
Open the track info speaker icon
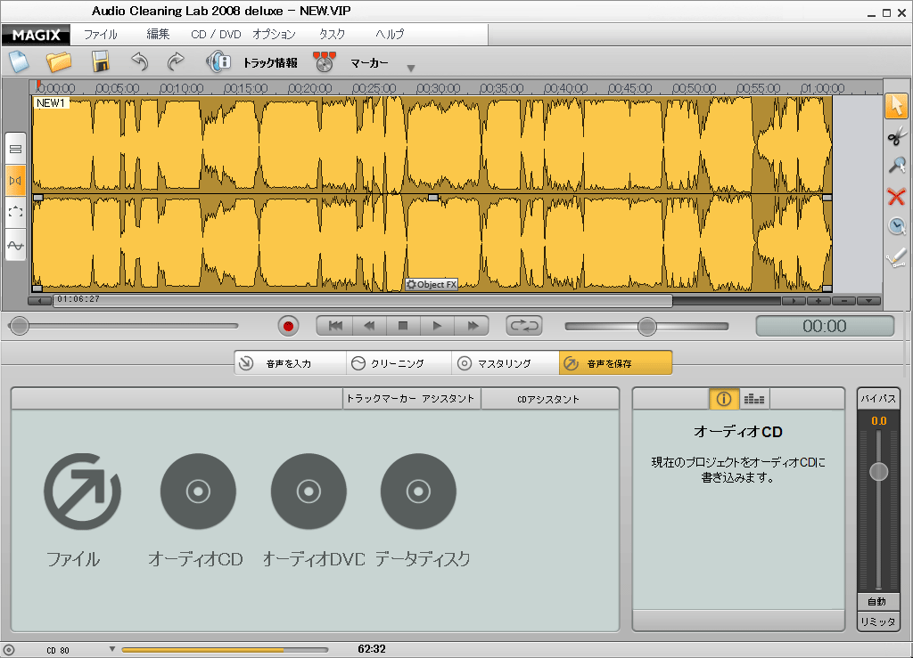tap(218, 61)
